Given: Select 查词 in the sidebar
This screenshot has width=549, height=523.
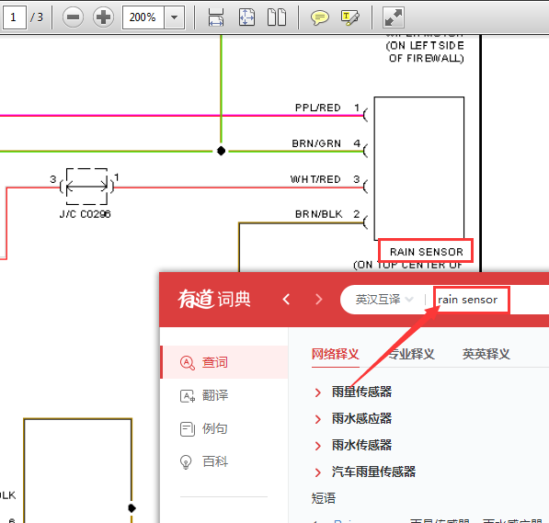Looking at the screenshot, I should pos(224,362).
